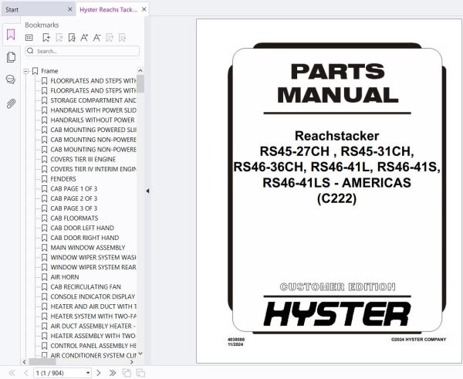
Task: Select HANDRAILS WITH POWER SLIDE bookmark
Action: [93, 110]
